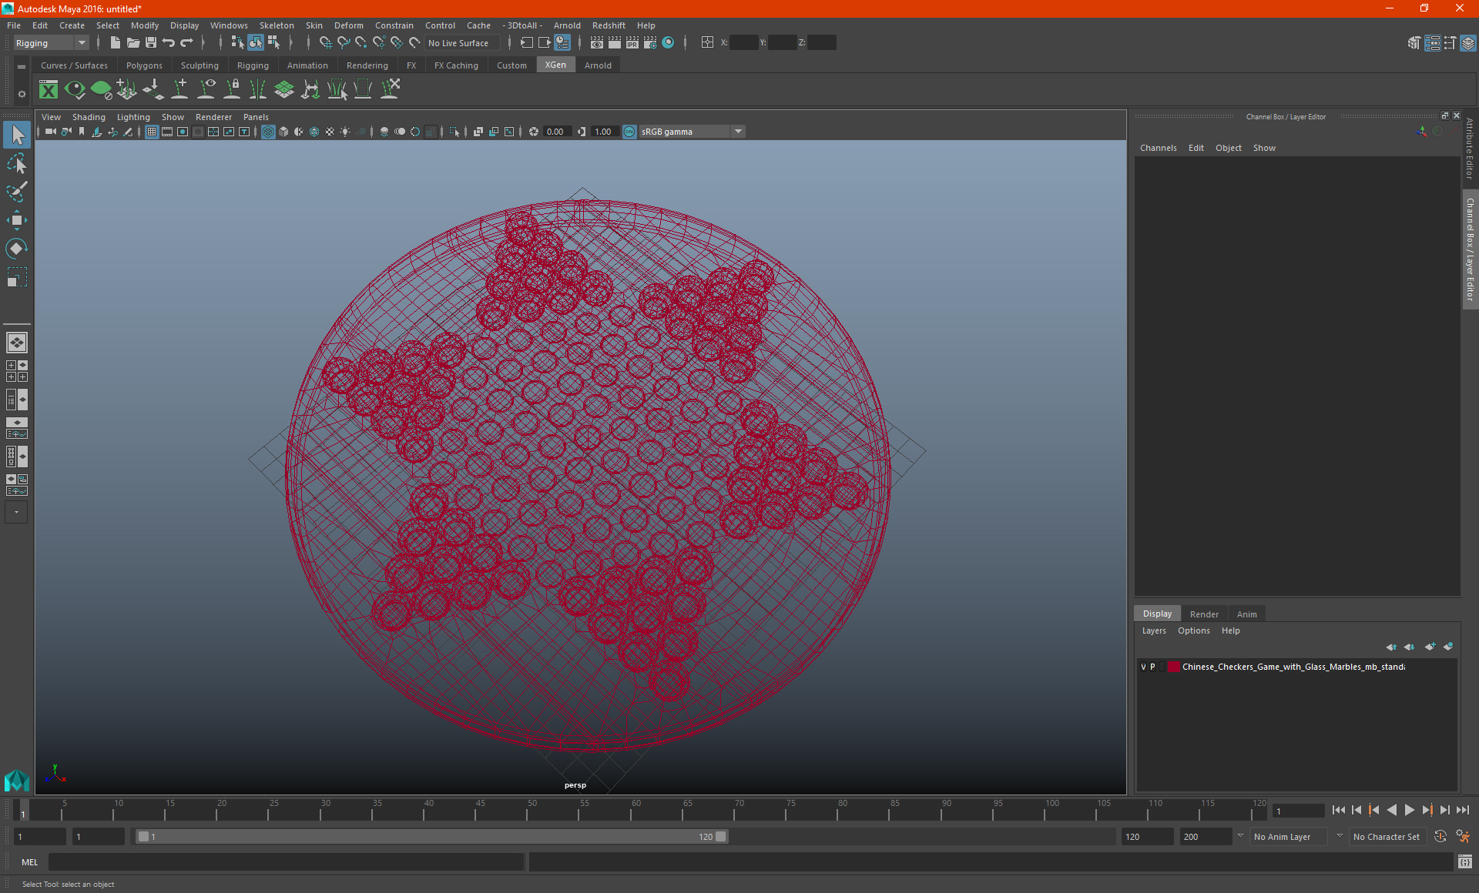Toggle the P column for layer

pyautogui.click(x=1152, y=666)
